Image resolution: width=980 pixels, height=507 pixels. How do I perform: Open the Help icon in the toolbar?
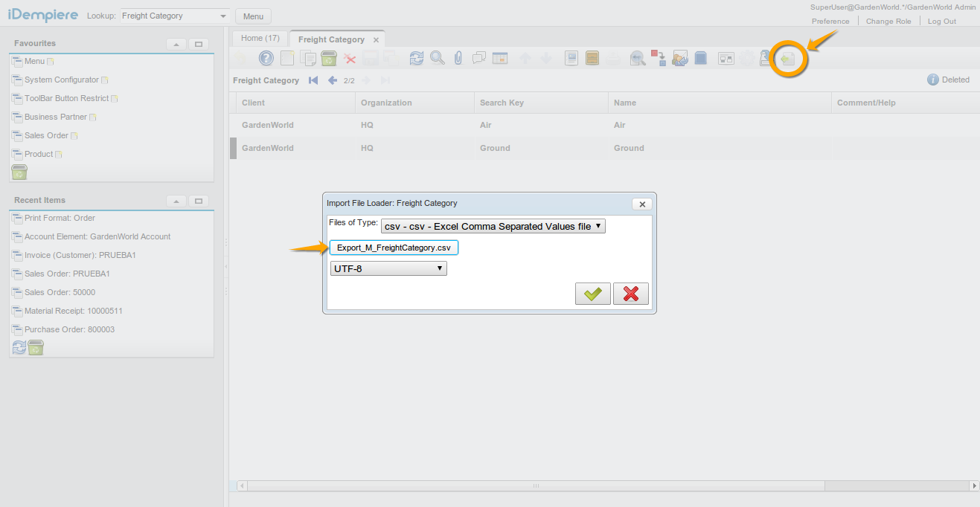coord(266,58)
